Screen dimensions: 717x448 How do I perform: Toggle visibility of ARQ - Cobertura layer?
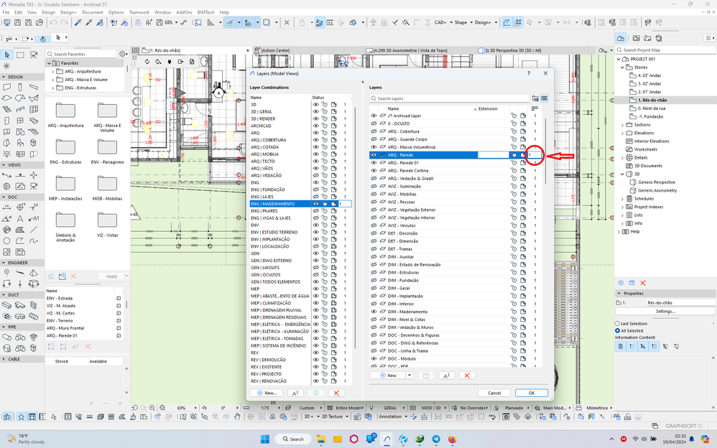(374, 131)
